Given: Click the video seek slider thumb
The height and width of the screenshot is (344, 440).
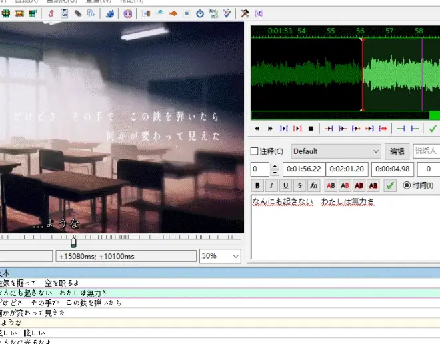Looking at the screenshot, I should point(73,242).
